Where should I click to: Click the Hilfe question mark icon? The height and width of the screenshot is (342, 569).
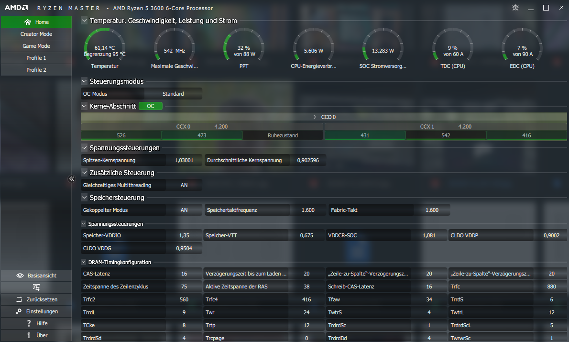29,323
